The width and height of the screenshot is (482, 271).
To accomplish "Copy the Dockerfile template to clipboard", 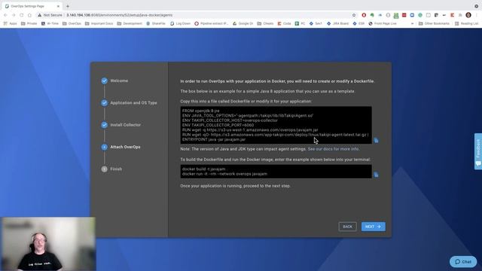I will (376, 141).
